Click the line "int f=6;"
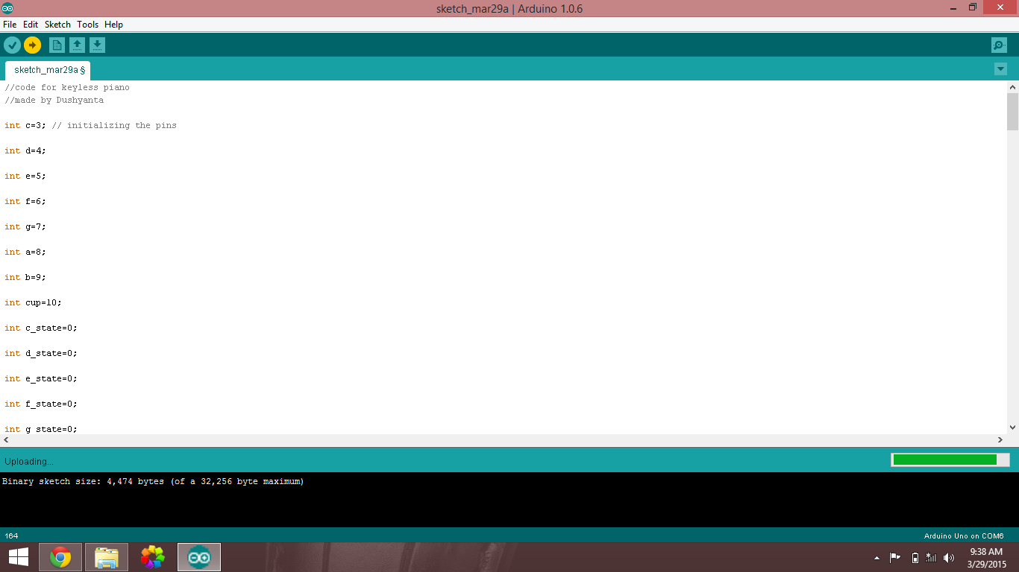 (25, 201)
